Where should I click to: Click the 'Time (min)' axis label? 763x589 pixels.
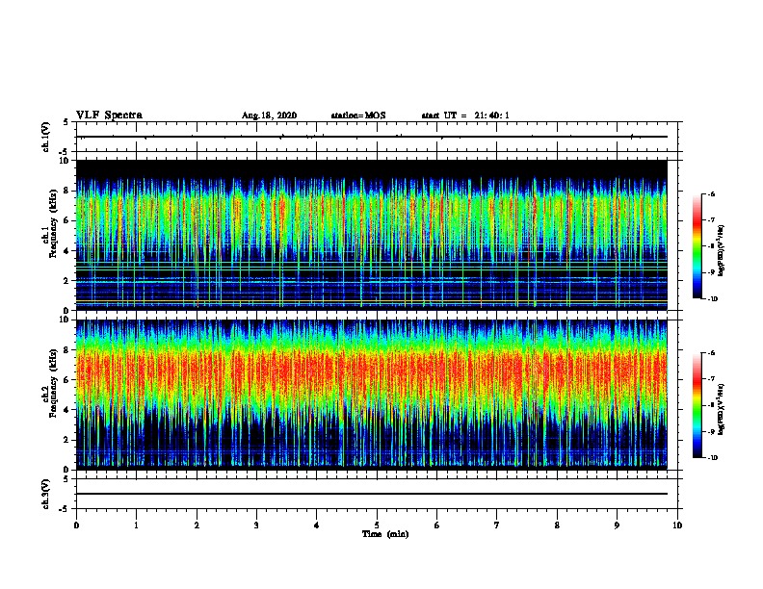(385, 534)
